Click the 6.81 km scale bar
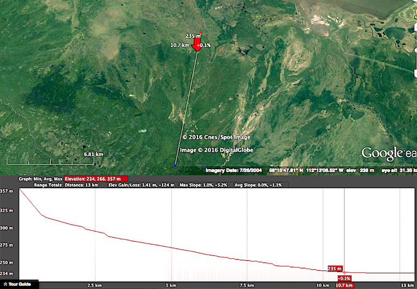The width and height of the screenshot is (417, 289). pos(54,160)
